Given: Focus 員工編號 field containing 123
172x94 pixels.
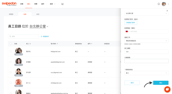Looking at the screenshot, I should coord(146,52).
